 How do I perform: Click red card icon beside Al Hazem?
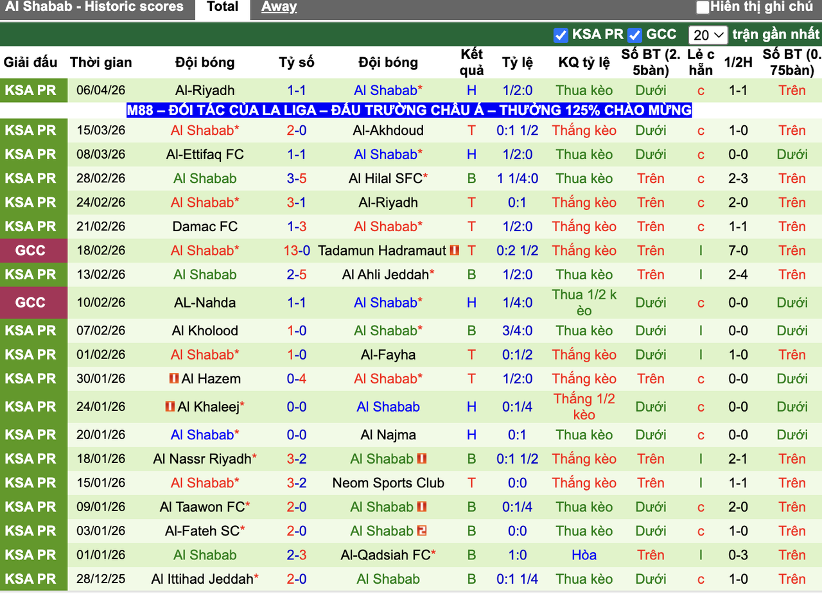[x=174, y=379]
